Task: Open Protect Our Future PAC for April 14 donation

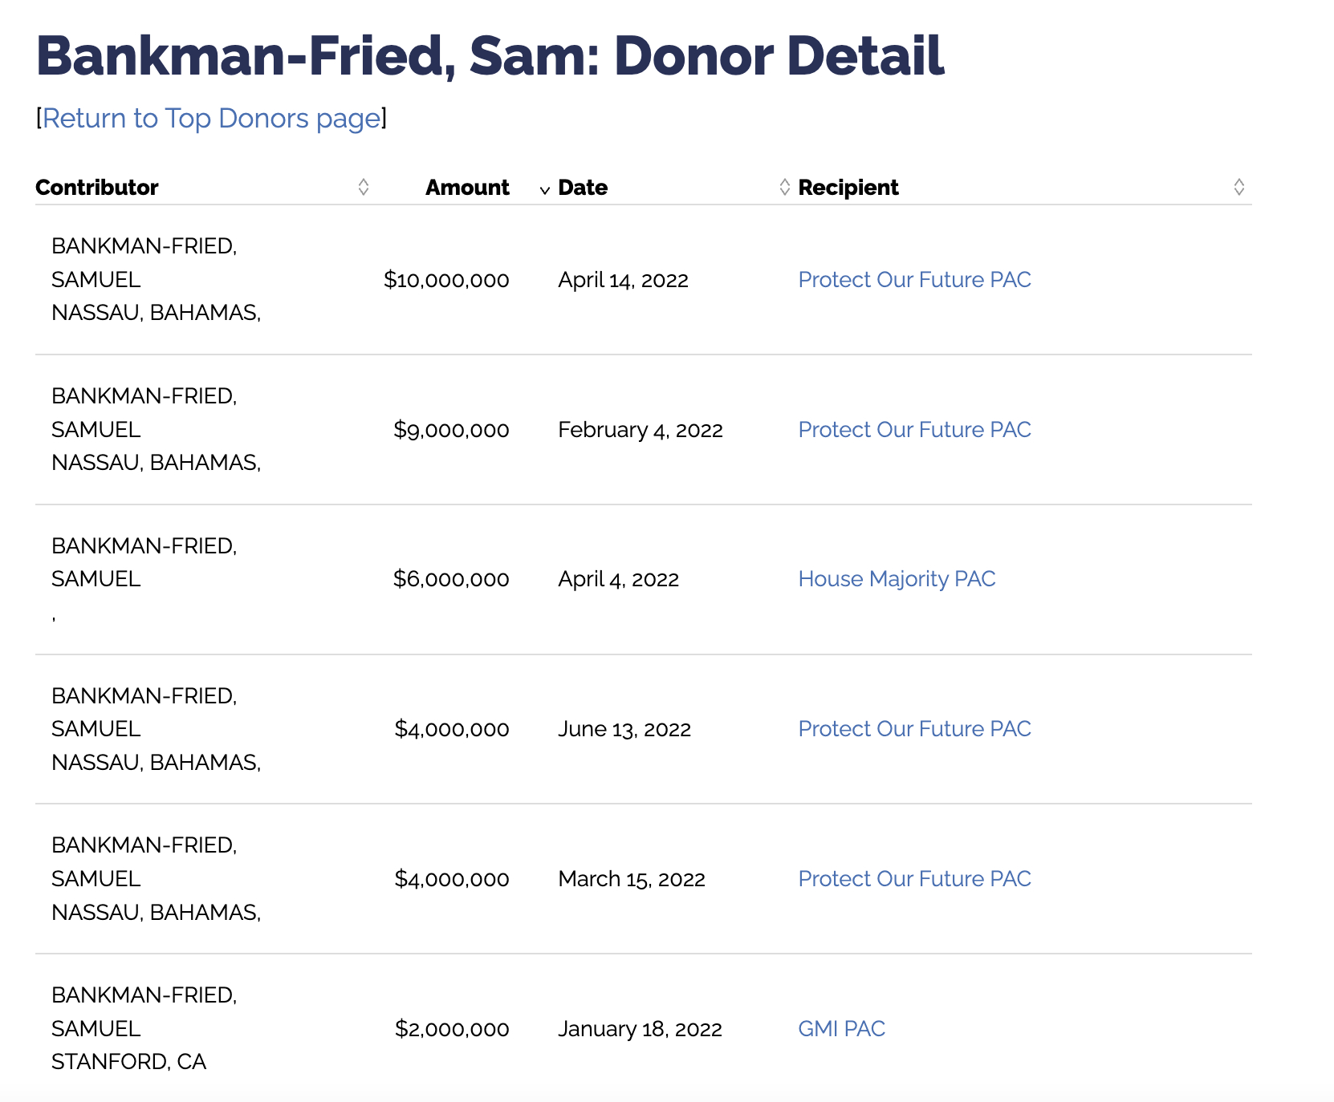Action: 914,279
